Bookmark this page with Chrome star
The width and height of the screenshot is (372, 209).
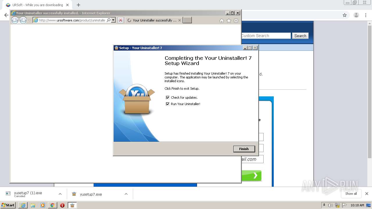click(x=345, y=15)
